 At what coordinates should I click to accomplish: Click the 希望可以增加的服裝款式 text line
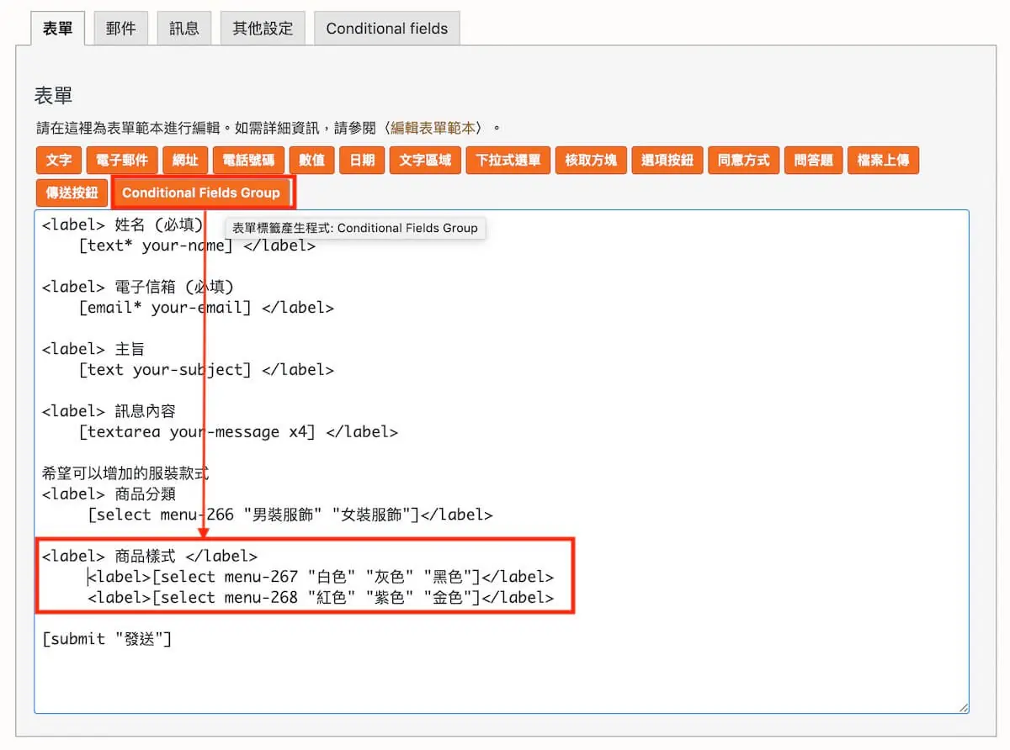[125, 473]
